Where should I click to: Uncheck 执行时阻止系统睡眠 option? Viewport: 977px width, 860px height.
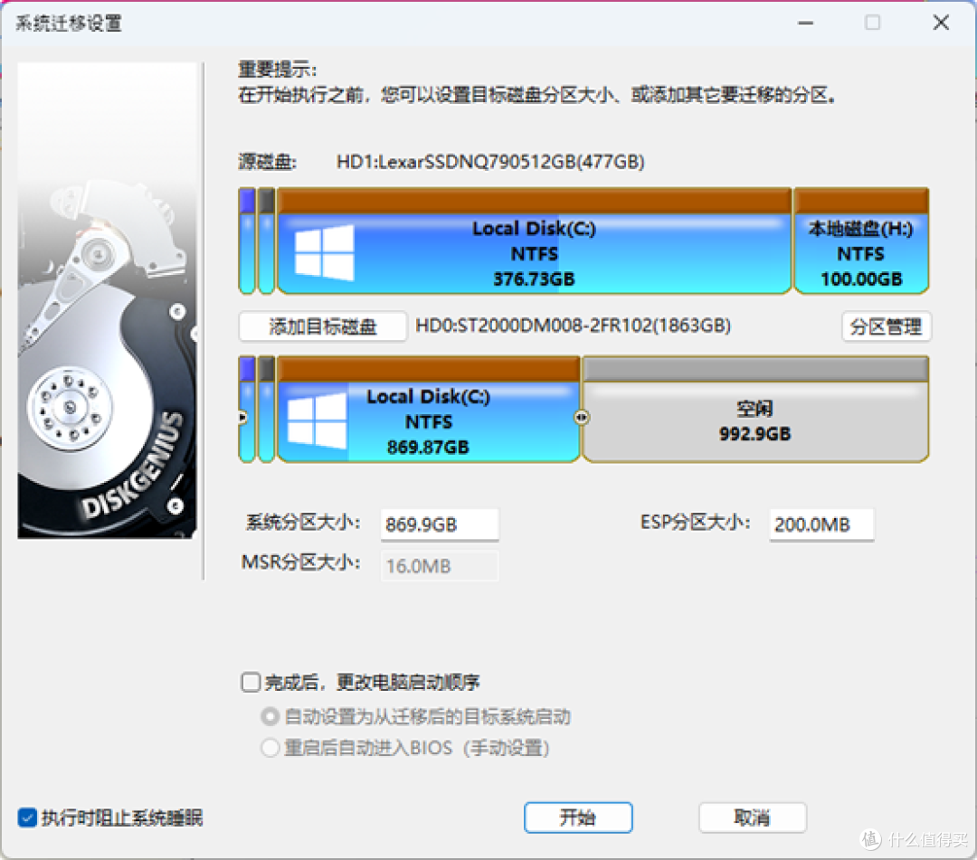27,817
